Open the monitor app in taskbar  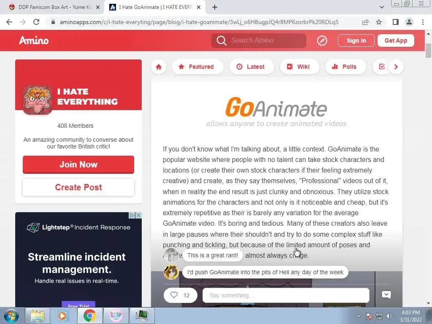(142, 316)
